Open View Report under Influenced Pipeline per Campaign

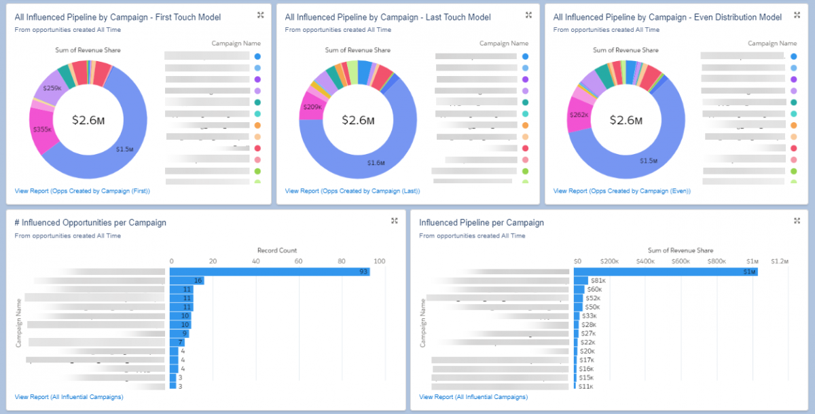[473, 397]
